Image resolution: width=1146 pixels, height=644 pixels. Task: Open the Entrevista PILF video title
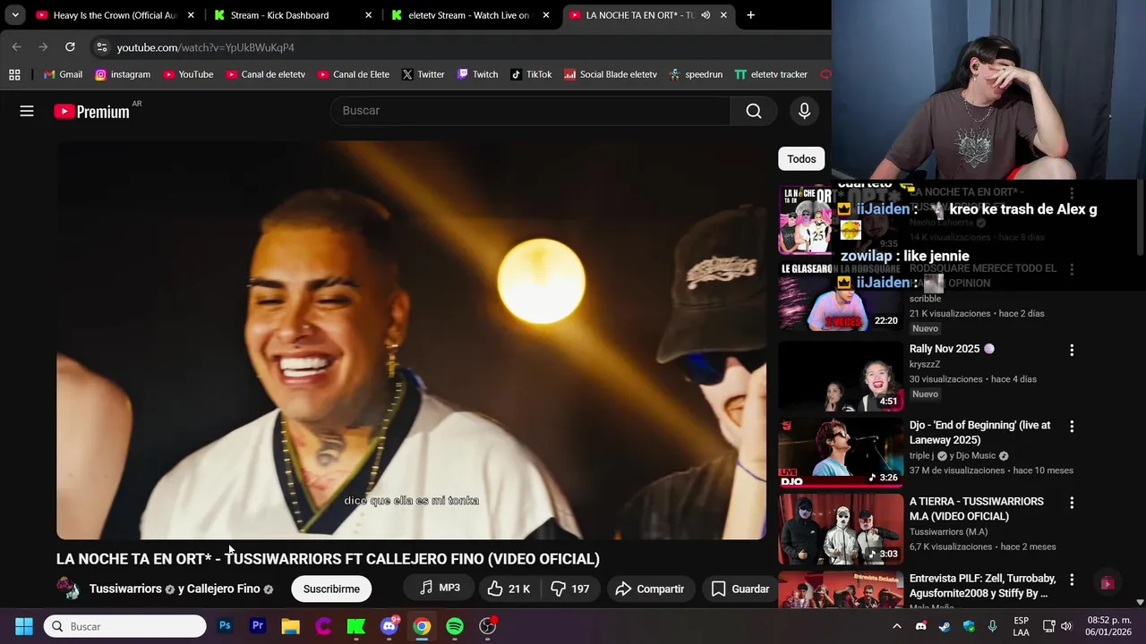click(982, 586)
